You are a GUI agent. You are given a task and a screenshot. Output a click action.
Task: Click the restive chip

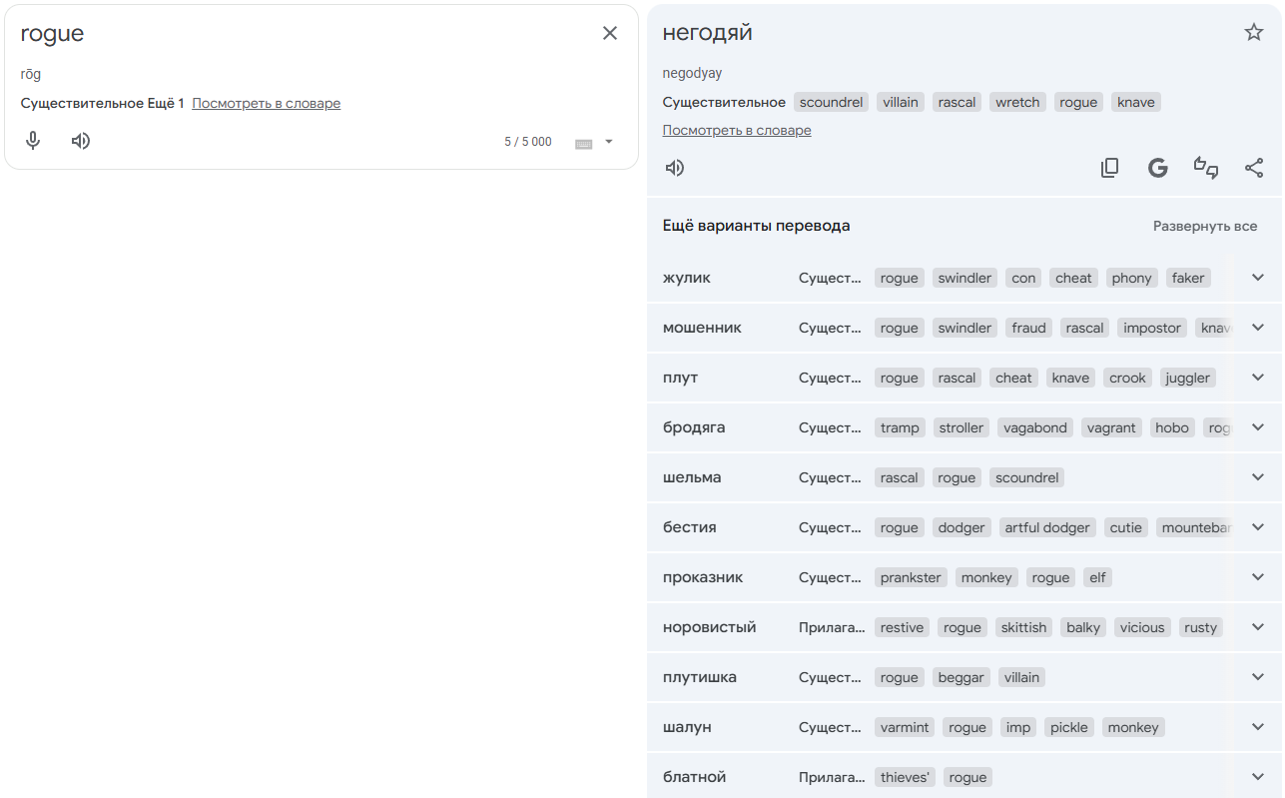(x=902, y=627)
